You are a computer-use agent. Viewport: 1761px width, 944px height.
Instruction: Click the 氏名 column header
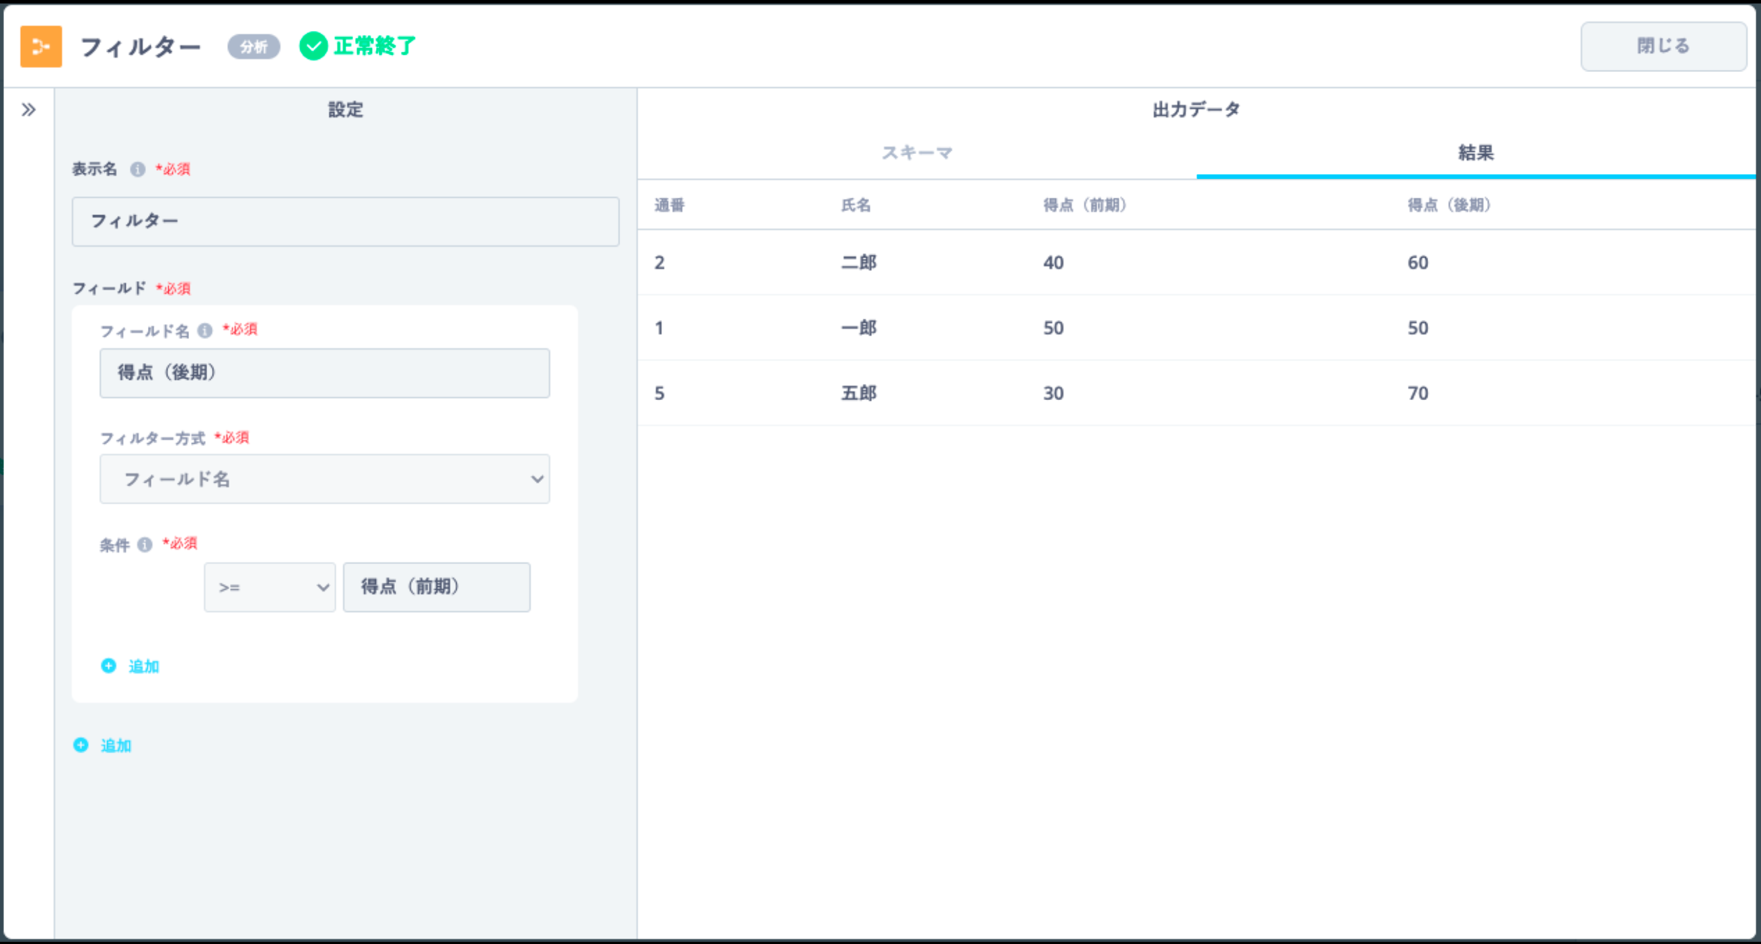pyautogui.click(x=855, y=205)
